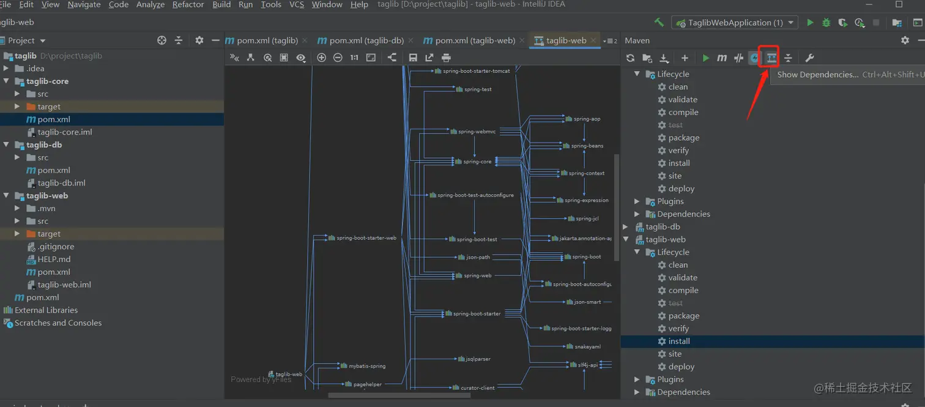Click the green Debug bug icon
925x407 pixels.
click(826, 23)
